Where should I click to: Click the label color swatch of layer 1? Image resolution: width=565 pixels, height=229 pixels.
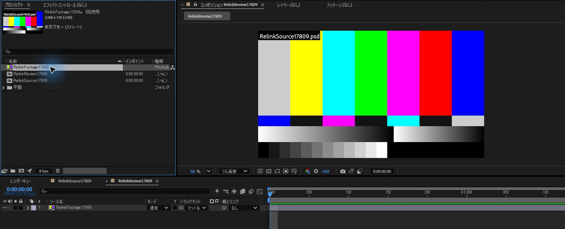pos(34,208)
